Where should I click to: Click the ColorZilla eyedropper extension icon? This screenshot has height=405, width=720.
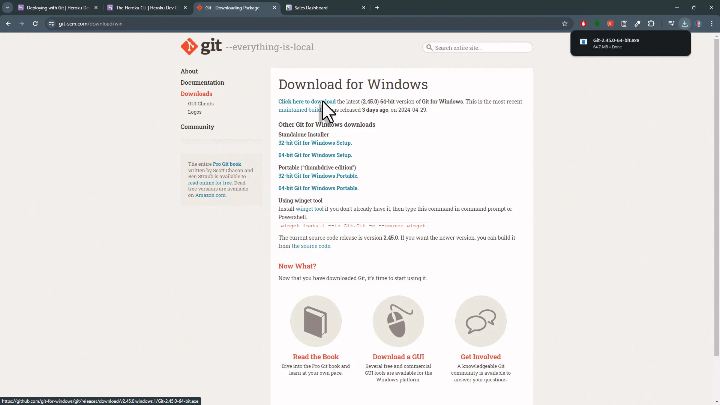(638, 23)
